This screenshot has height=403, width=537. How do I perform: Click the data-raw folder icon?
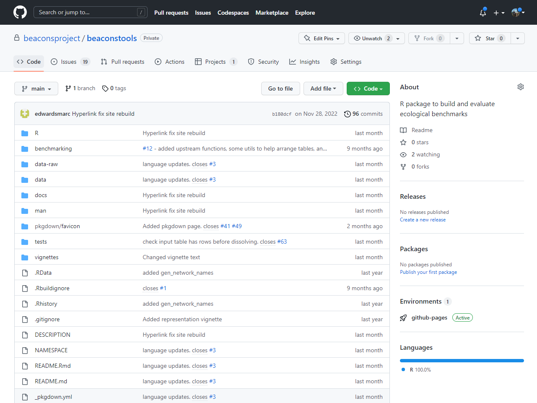point(25,164)
